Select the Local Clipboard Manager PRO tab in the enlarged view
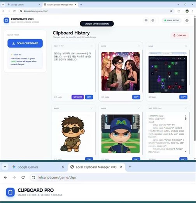The image size is (196, 203). (96, 167)
